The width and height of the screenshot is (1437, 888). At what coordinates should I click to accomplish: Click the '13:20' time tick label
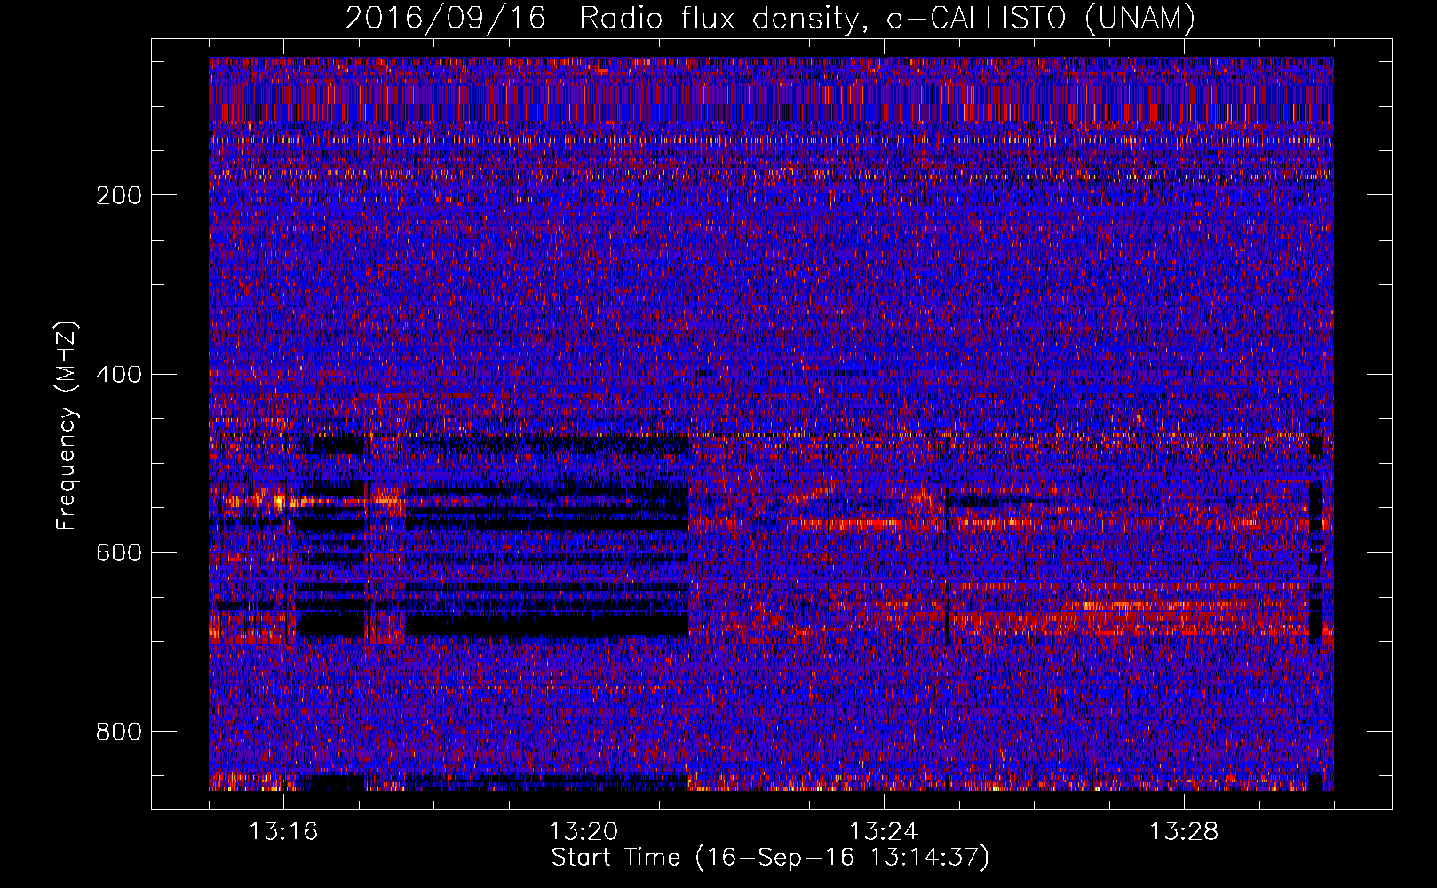click(x=584, y=832)
